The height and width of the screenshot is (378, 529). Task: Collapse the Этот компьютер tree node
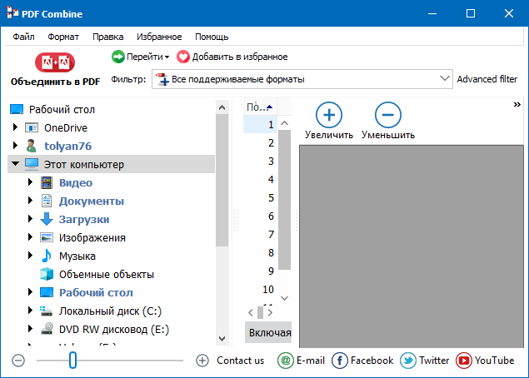15,164
